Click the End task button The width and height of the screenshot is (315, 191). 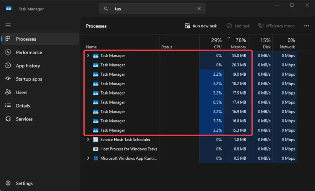tap(238, 26)
